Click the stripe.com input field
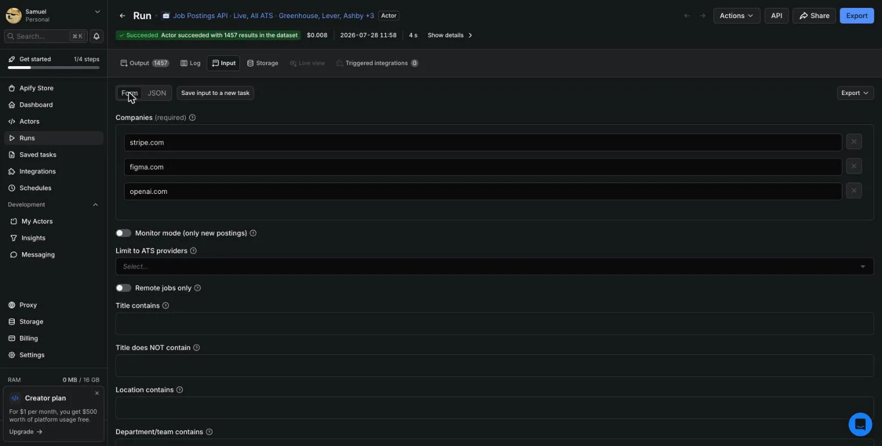This screenshot has width=882, height=446. click(x=483, y=142)
